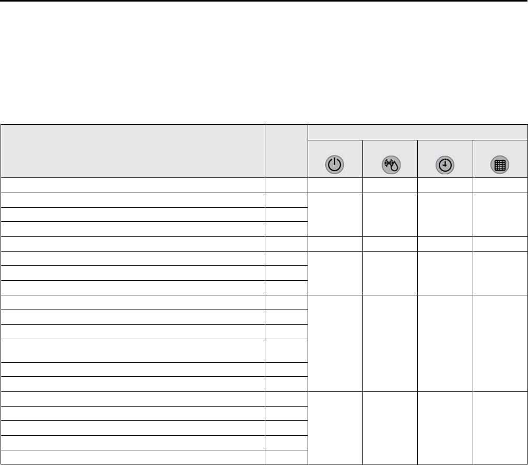The width and height of the screenshot is (528, 465).
Task: Click narrow header cell left of power icon
Action: tap(286, 151)
